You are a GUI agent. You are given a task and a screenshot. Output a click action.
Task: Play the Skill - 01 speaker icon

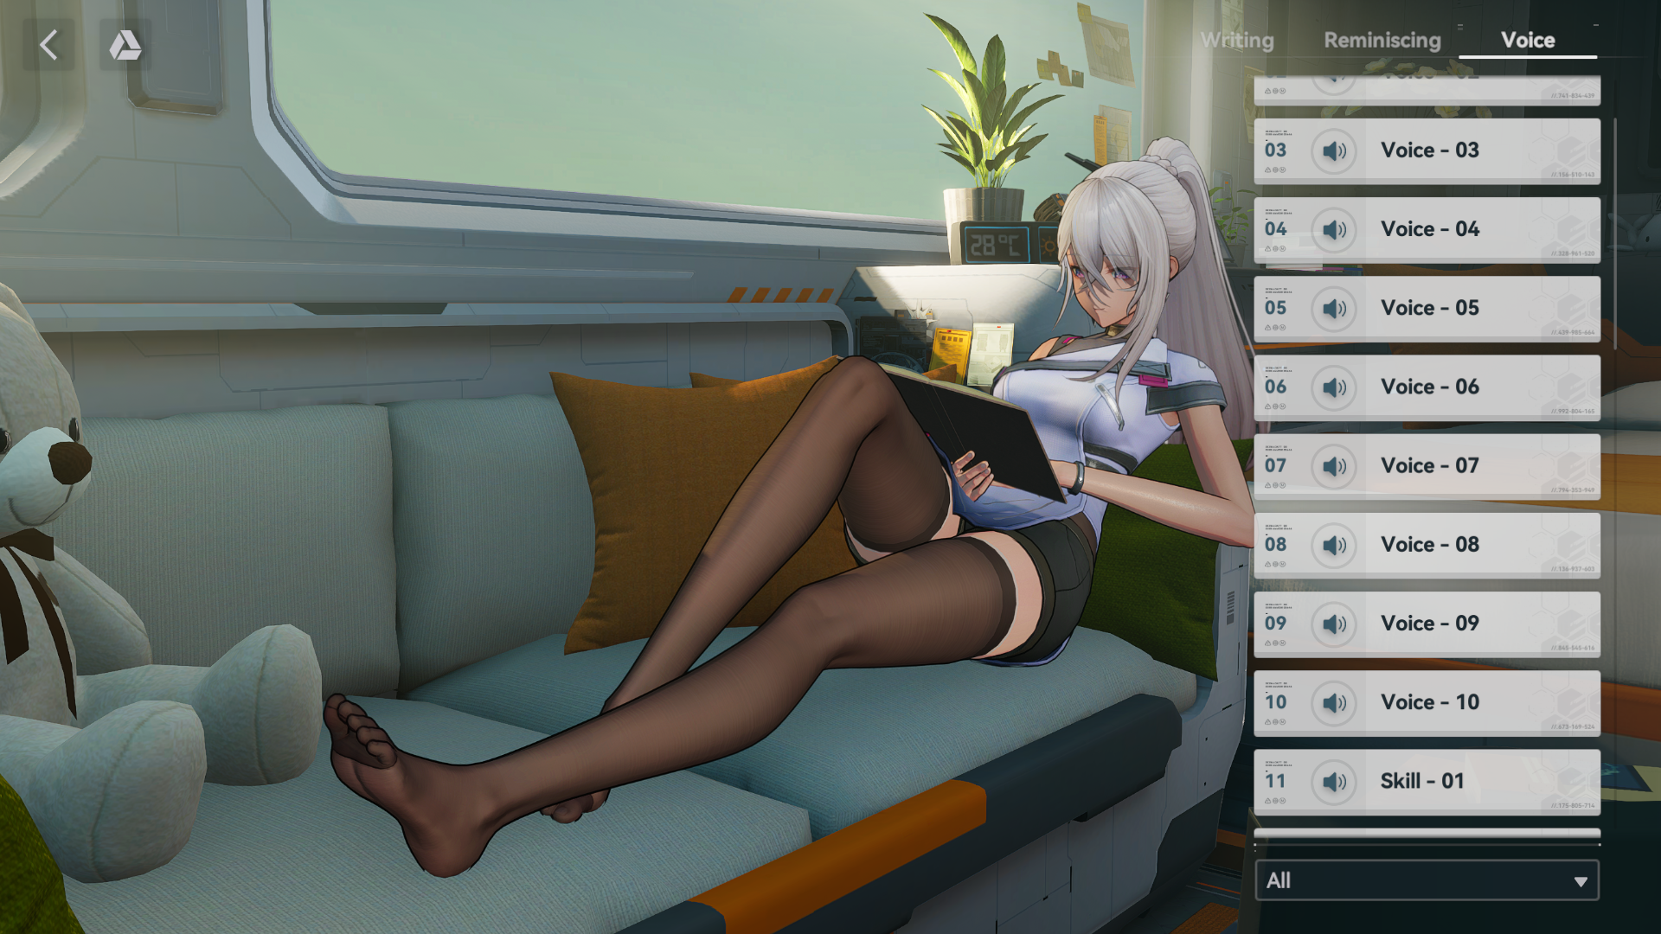(x=1334, y=782)
